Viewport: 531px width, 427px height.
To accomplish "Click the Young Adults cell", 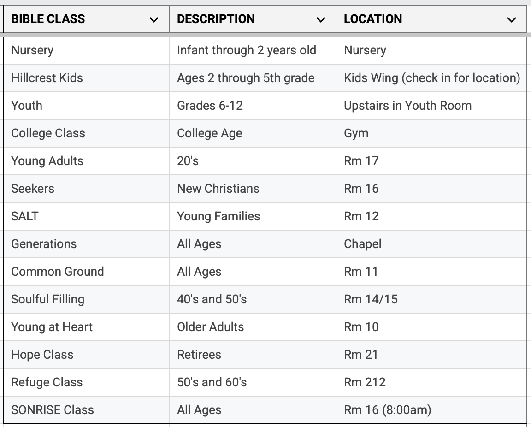I will tap(86, 161).
